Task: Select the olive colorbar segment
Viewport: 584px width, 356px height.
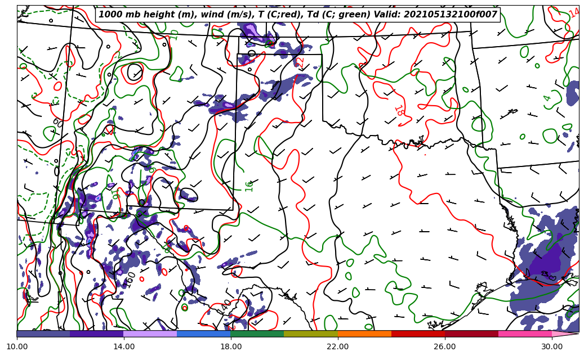Action: point(310,334)
